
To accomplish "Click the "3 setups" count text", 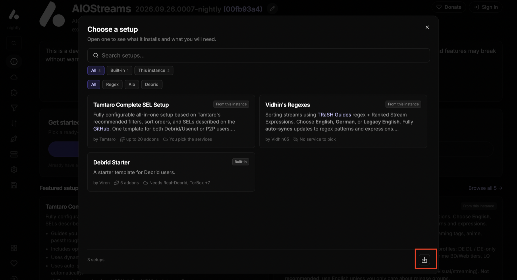I will point(96,260).
